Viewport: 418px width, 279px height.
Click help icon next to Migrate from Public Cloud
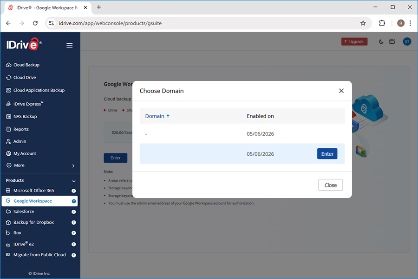73,255
